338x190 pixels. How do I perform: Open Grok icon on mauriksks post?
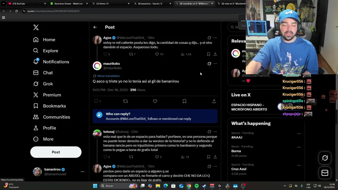pos(209,64)
